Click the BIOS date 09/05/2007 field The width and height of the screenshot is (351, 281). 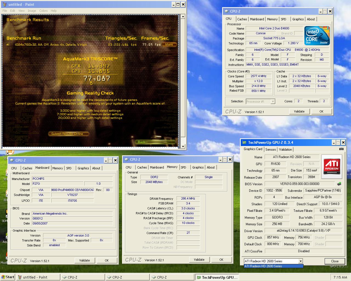point(72,223)
